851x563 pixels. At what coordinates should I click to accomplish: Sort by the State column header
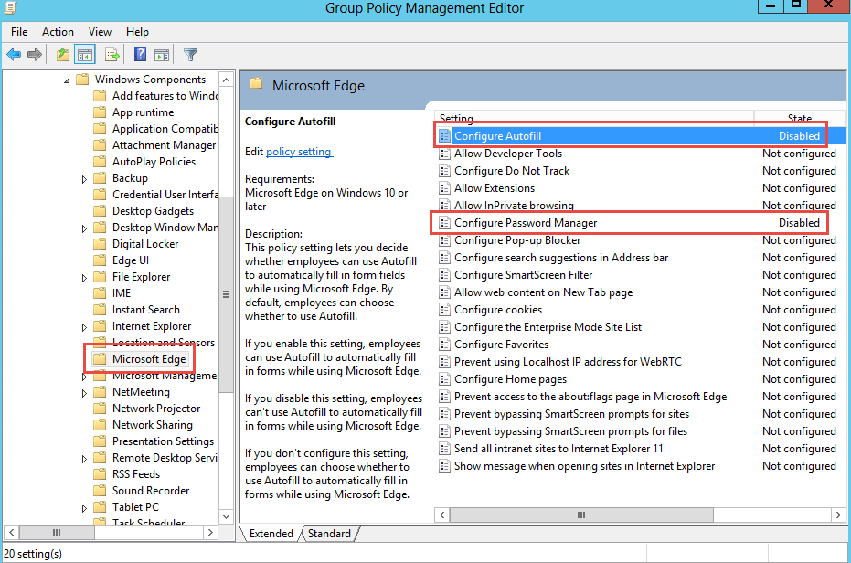800,118
